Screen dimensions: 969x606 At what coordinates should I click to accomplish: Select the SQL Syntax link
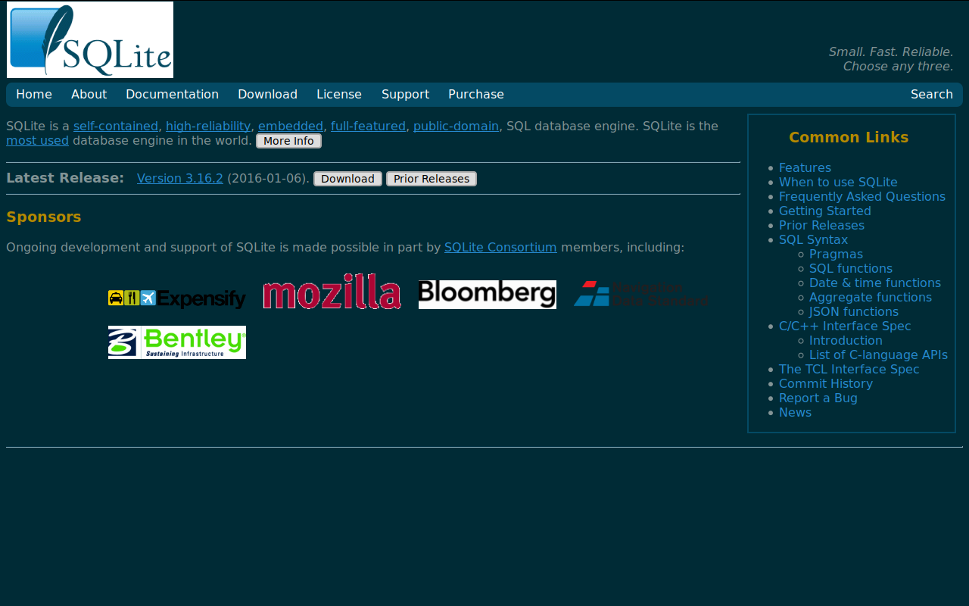813,239
